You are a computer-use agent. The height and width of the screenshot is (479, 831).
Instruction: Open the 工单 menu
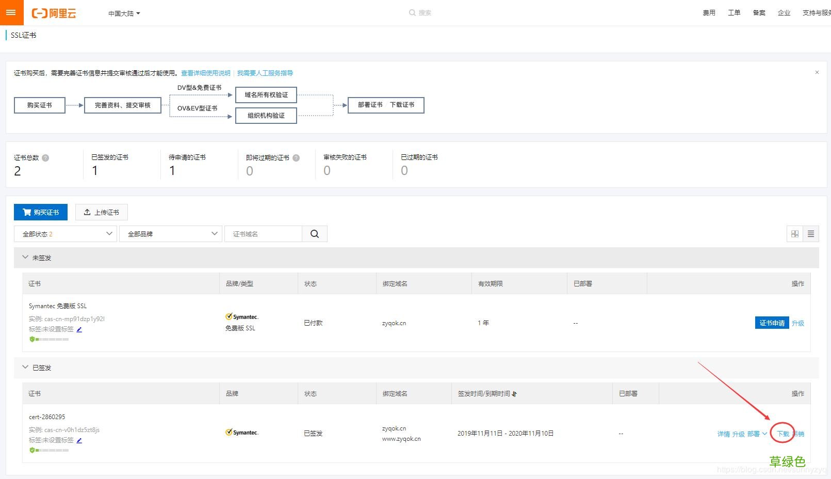[x=734, y=13]
